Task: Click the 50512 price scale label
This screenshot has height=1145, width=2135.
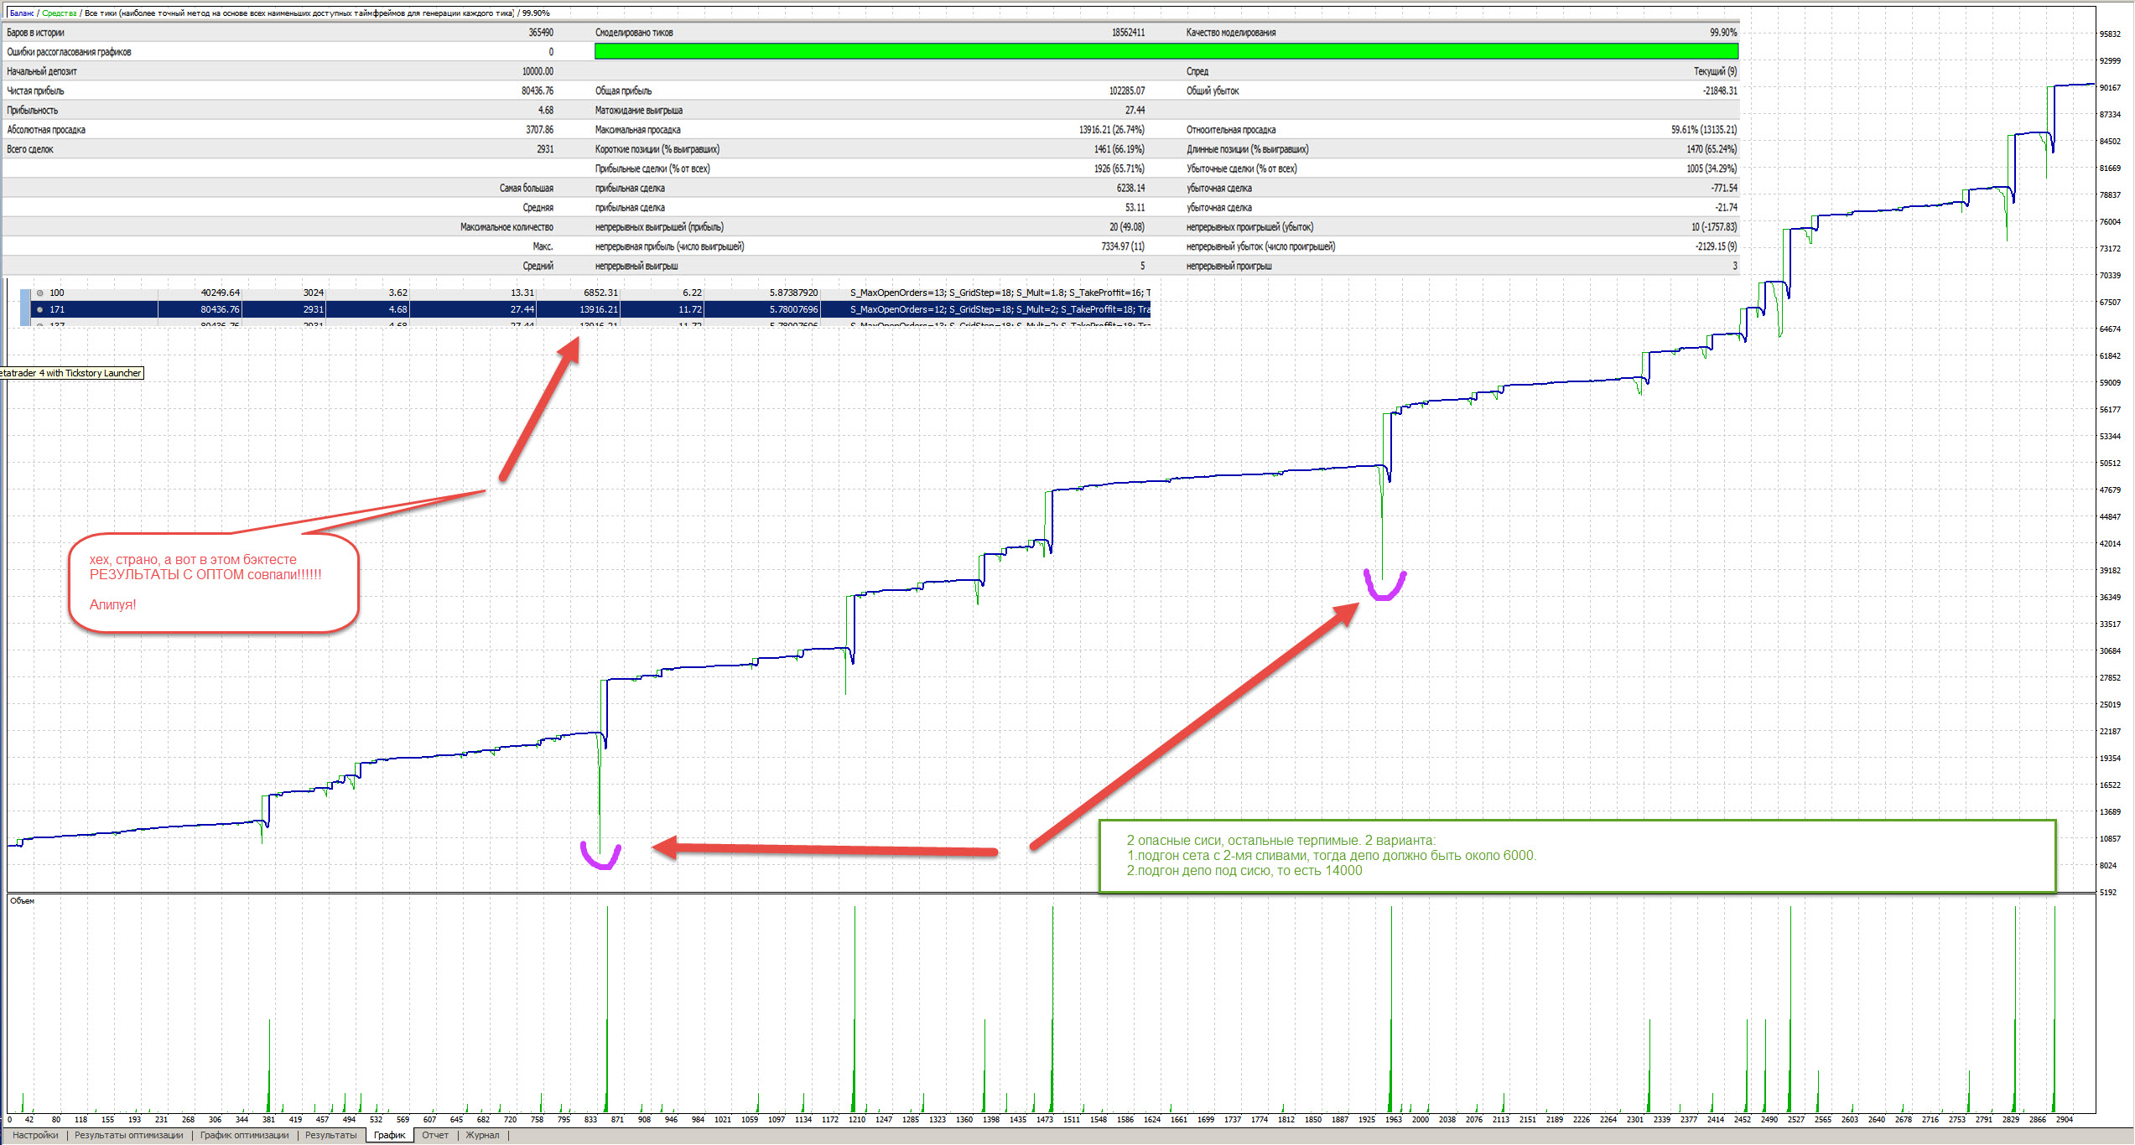Action: pos(2110,463)
